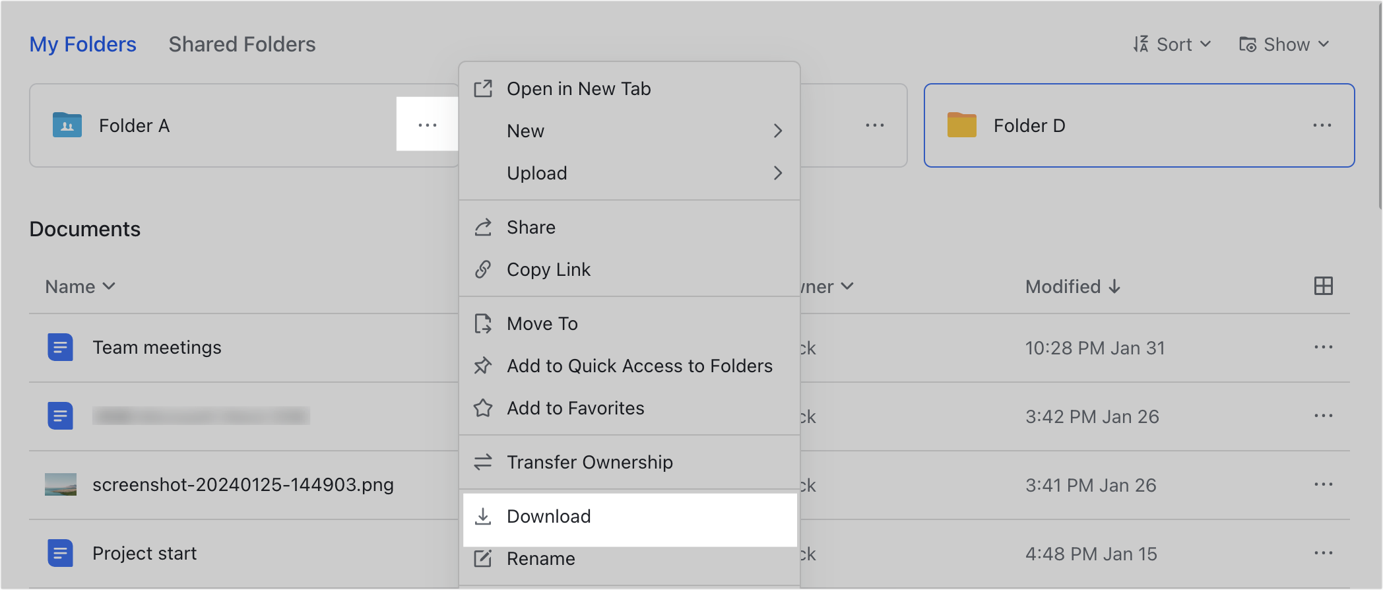Click the Folder D folder icon

pyautogui.click(x=961, y=125)
